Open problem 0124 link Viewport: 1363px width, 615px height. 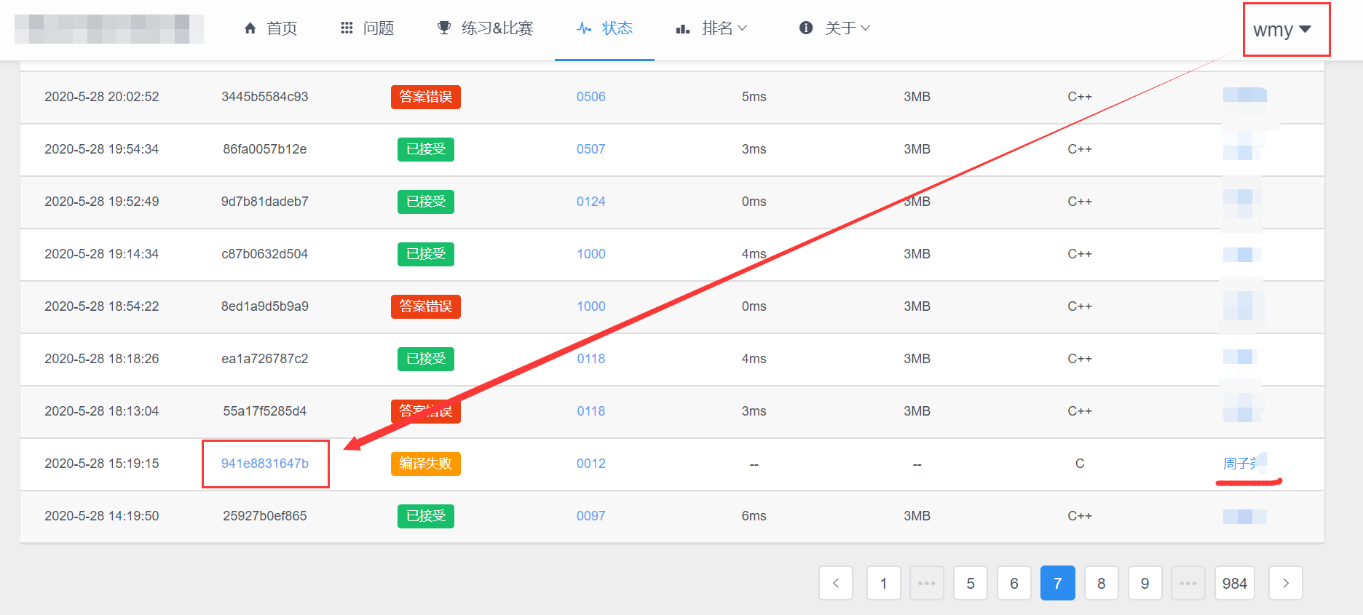(591, 202)
